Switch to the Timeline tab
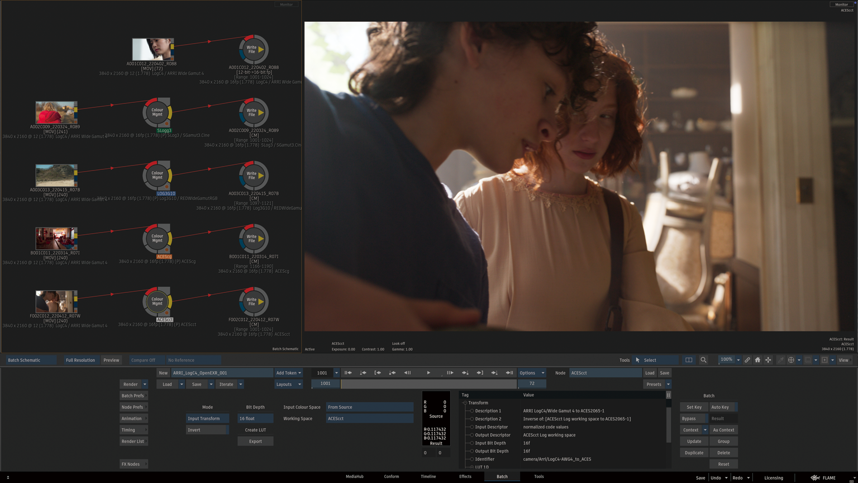Image resolution: width=858 pixels, height=483 pixels. coord(428,476)
